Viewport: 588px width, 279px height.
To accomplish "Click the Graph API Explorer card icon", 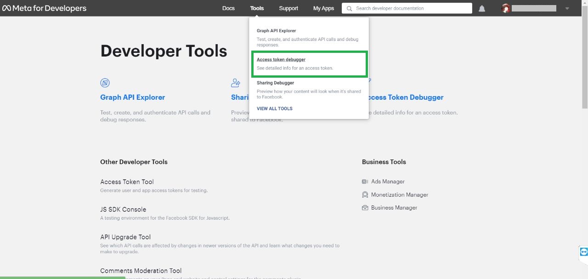I will coord(105,83).
